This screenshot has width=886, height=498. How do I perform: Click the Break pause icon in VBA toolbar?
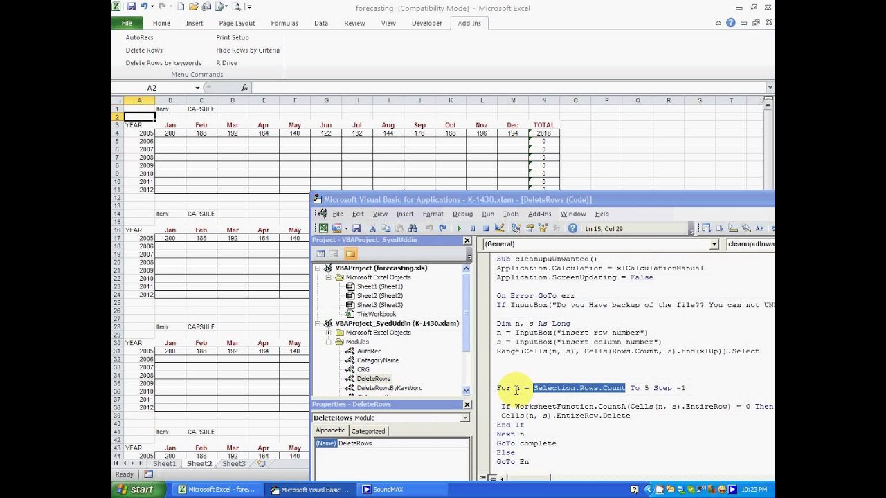473,228
